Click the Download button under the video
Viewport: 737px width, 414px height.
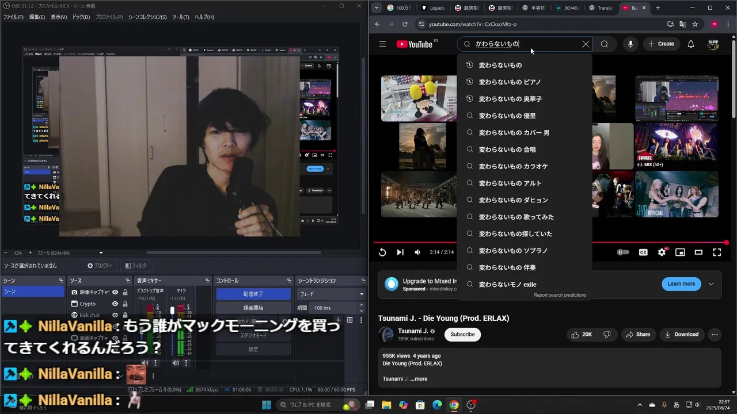[681, 334]
